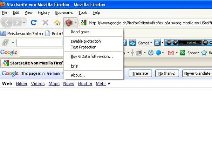Image resolution: width=212 pixels, height=163 pixels.
Task: Open the Gmail icon in Google toolbar
Action: click(170, 53)
